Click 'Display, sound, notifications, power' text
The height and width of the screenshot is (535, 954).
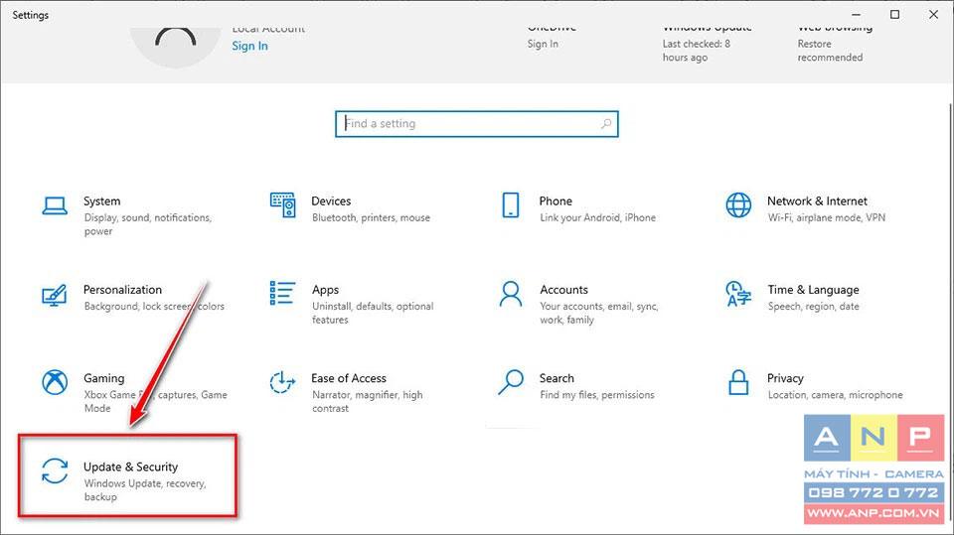(148, 224)
